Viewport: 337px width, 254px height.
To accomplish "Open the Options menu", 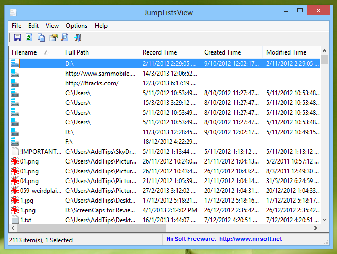I will (x=77, y=26).
